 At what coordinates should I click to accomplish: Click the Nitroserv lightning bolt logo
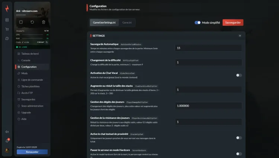[7, 8]
